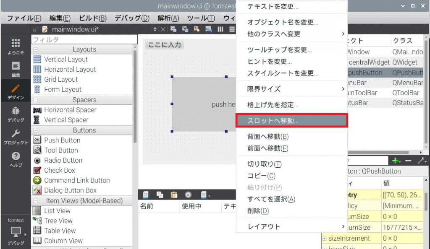Collapse the Layouts category in widget box
The width and height of the screenshot is (430, 249).
pos(35,49)
